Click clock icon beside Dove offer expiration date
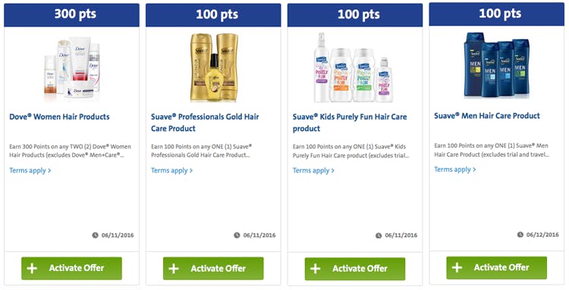The image size is (569, 290). coord(95,235)
